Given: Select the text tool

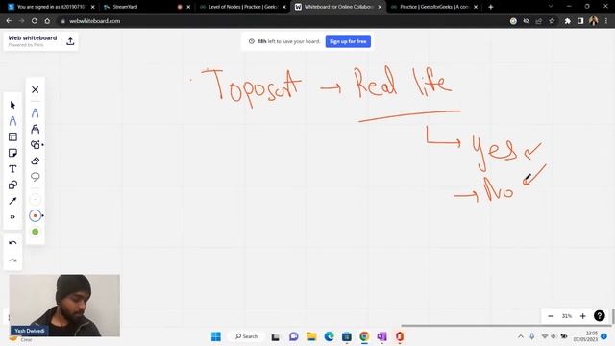Looking at the screenshot, I should point(12,169).
